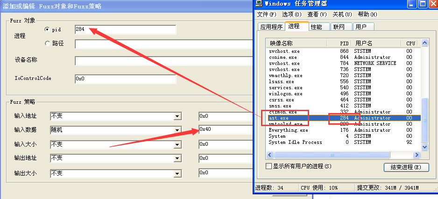This screenshot has width=438, height=199.
Task: Expand the 输入地址 strategy dropdown
Action: [177, 116]
